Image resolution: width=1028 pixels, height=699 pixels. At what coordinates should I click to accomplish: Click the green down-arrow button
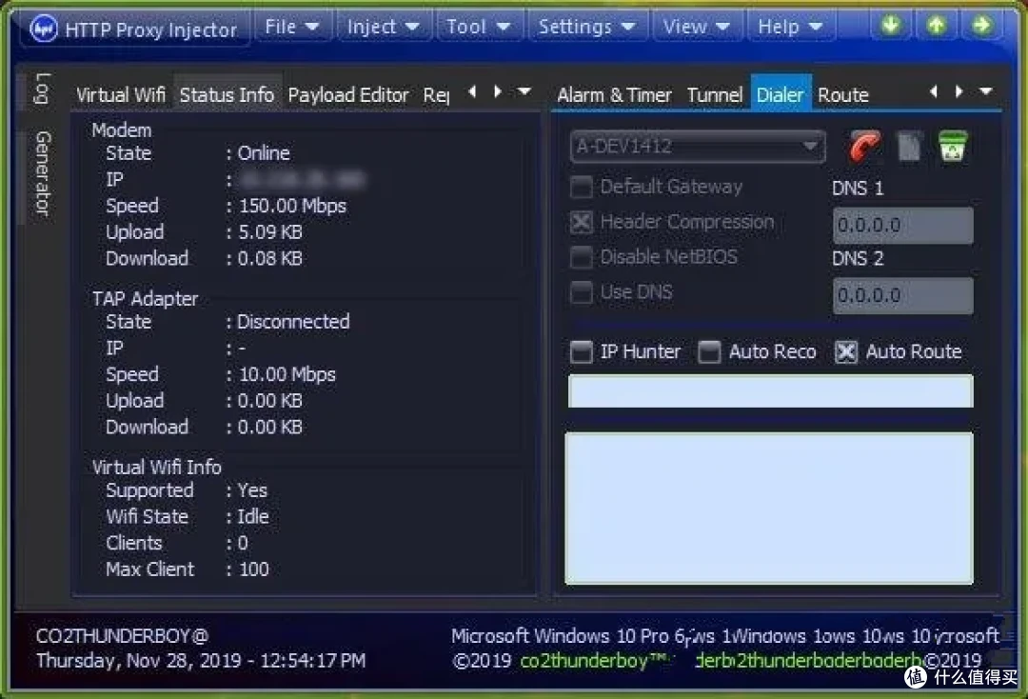pyautogui.click(x=891, y=26)
